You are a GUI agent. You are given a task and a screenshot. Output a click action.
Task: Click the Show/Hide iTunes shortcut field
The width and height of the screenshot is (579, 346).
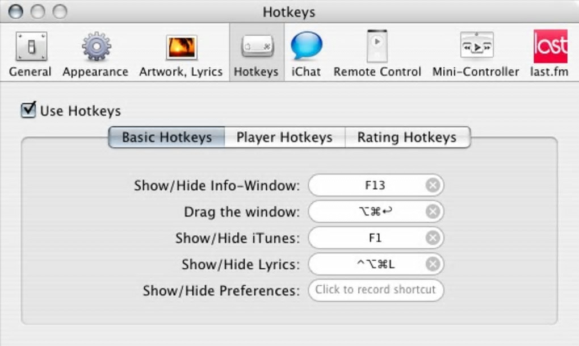(369, 238)
